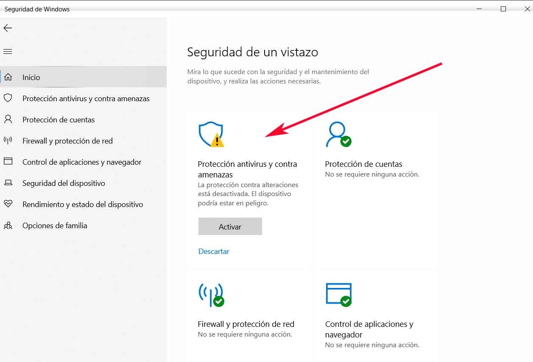Click 'No se requiere ninguna acción' under Protección de cuentas
Viewport: 533px width, 362px height.
tap(372, 174)
